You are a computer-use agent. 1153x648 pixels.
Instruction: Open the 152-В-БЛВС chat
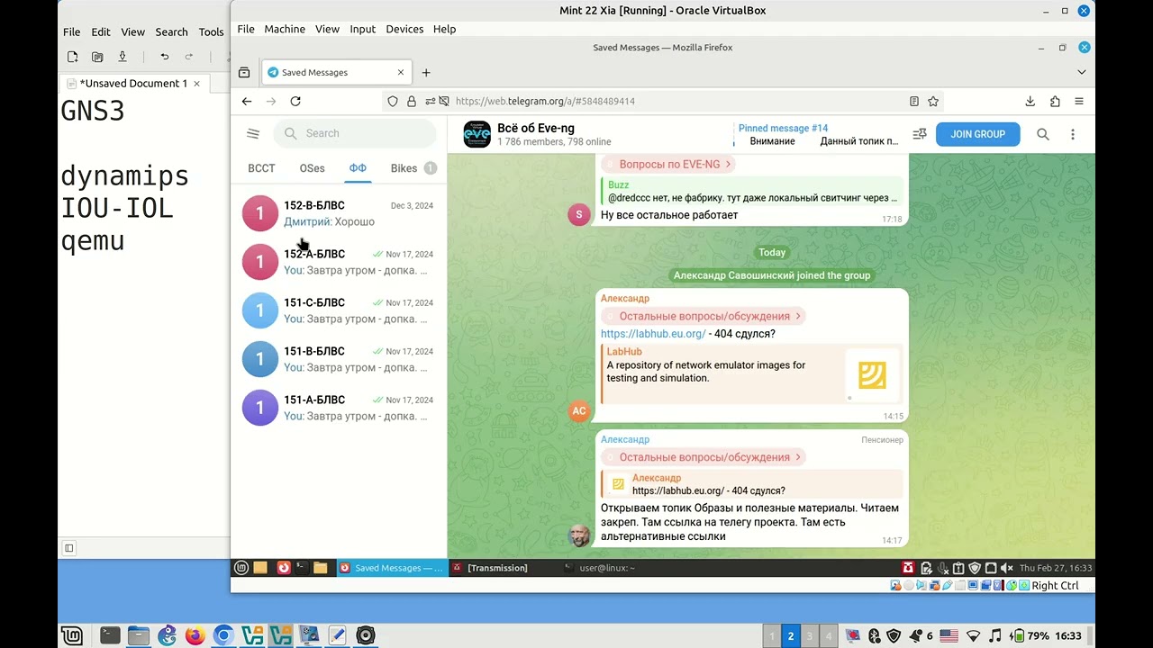[x=339, y=213]
